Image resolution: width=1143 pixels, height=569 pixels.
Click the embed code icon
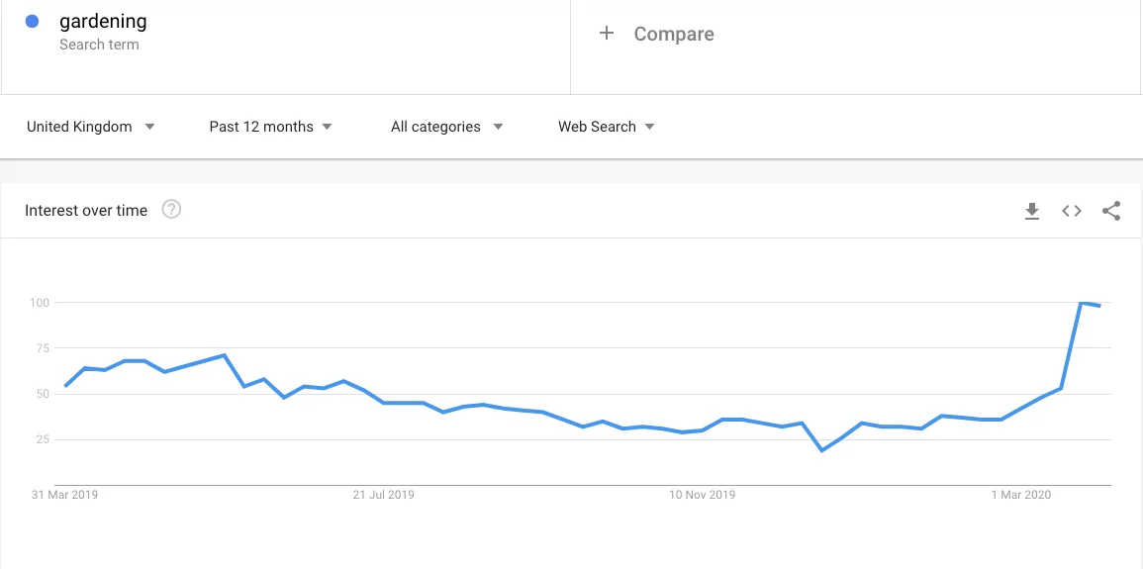coord(1072,211)
